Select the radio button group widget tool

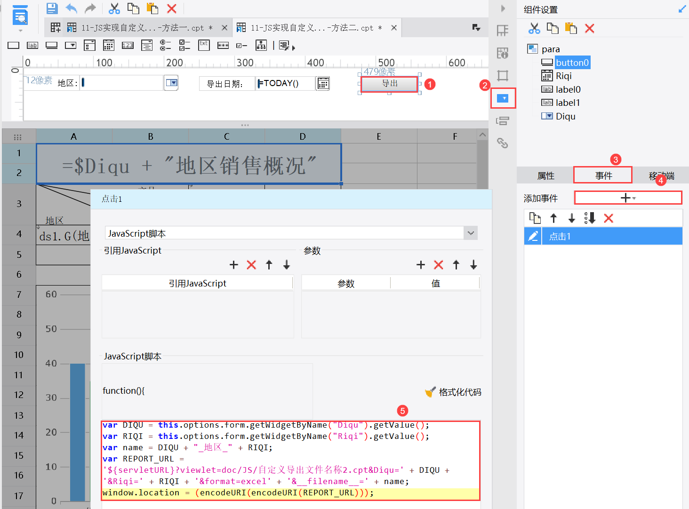pos(166,45)
